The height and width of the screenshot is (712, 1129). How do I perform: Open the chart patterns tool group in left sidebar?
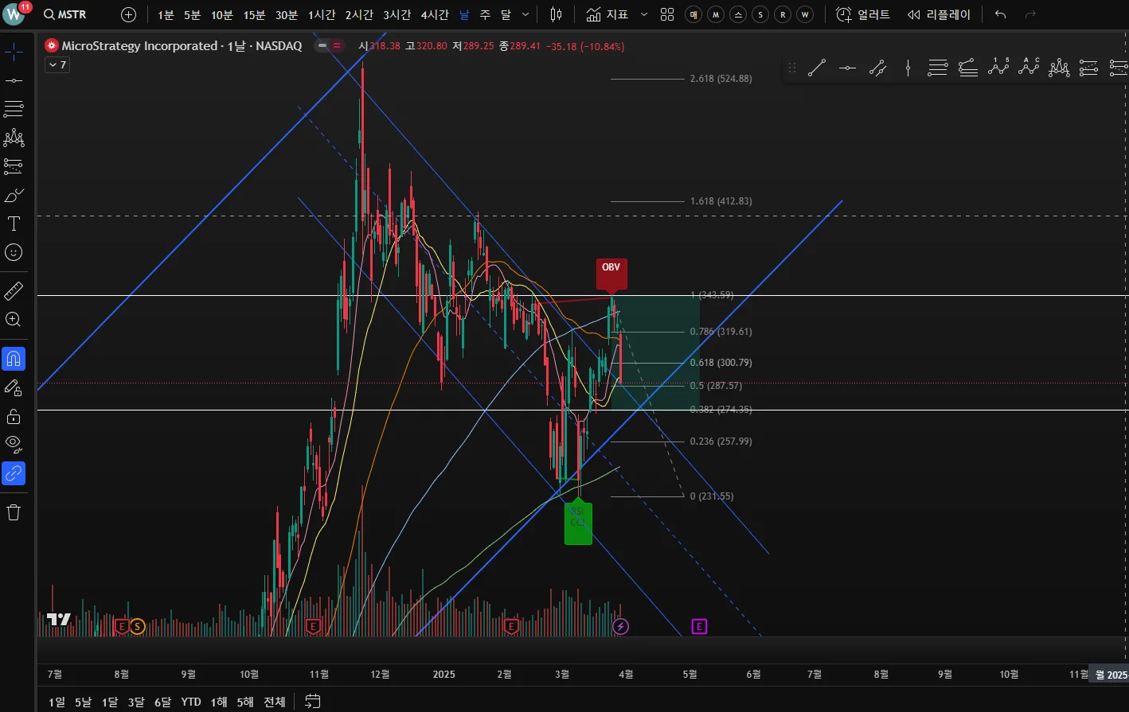point(14,138)
